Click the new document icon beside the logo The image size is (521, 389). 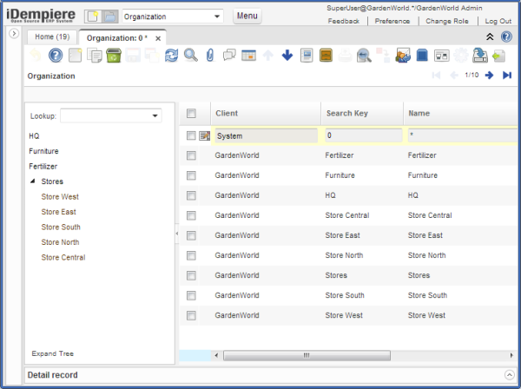pos(93,16)
